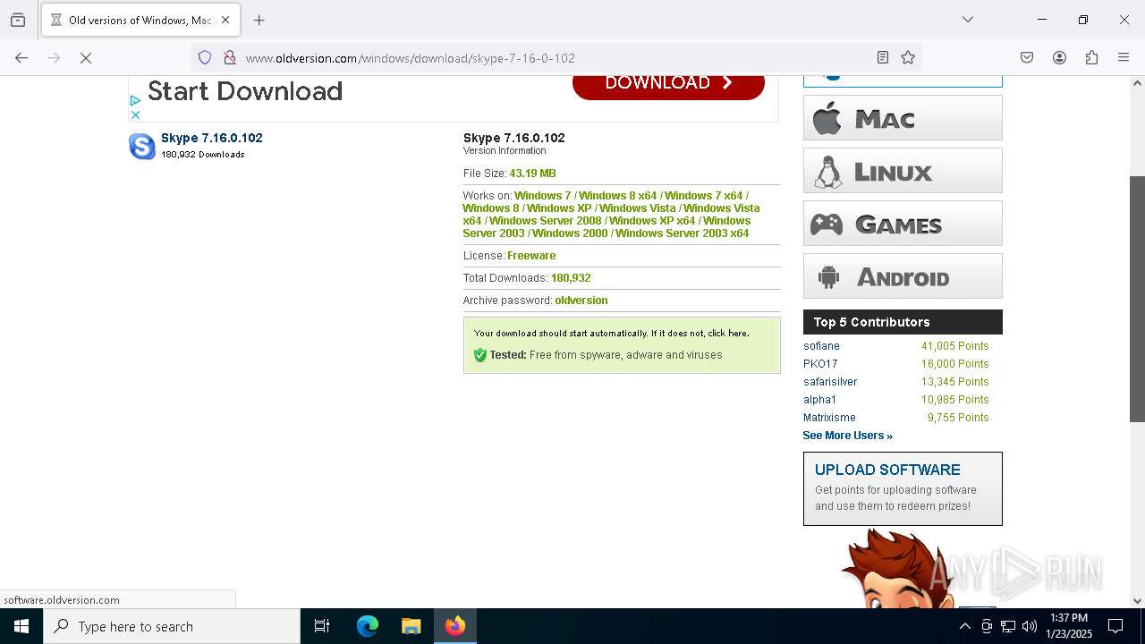Click the Firefox View icon
The height and width of the screenshot is (644, 1145).
(18, 20)
